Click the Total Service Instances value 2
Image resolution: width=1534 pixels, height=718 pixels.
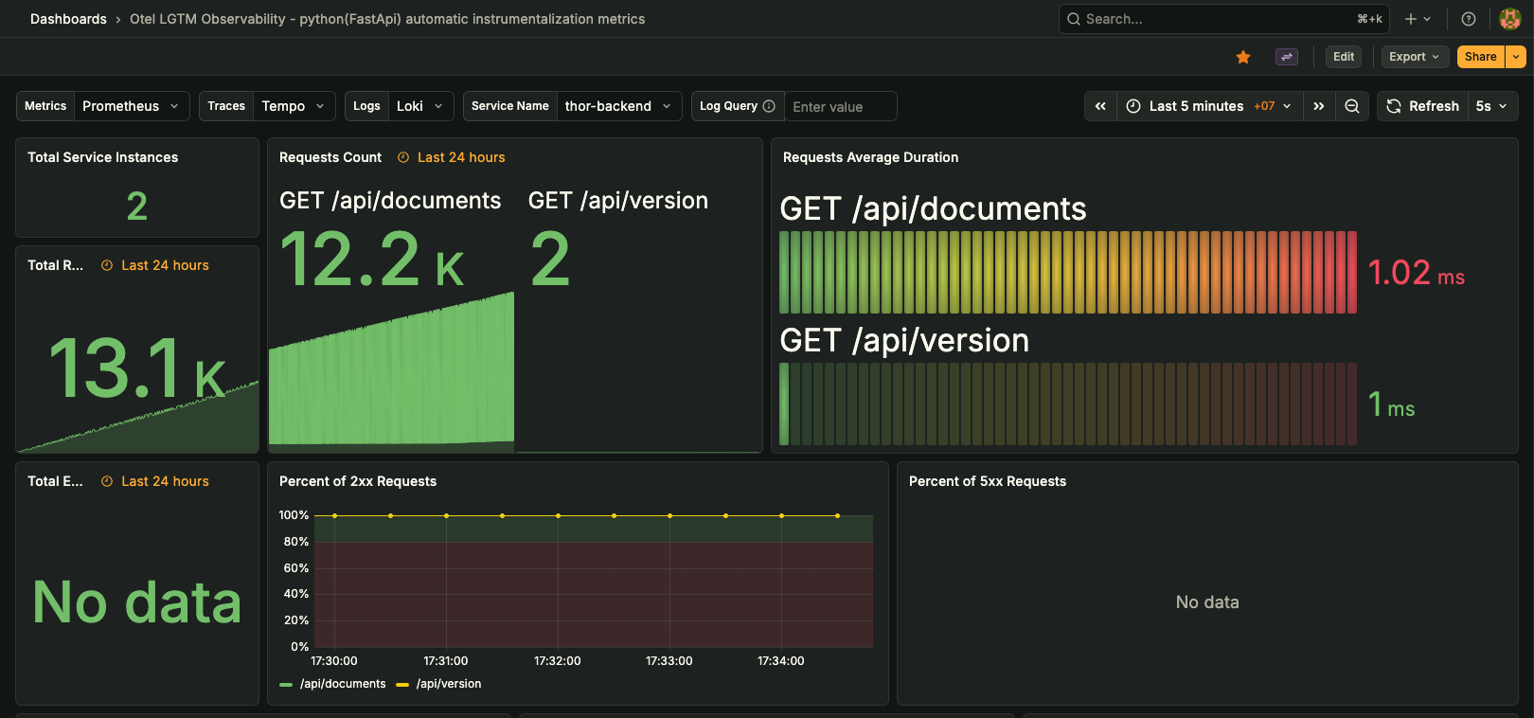tap(137, 206)
